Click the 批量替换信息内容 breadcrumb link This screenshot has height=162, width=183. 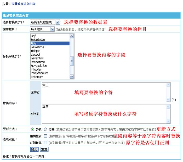point(23,4)
